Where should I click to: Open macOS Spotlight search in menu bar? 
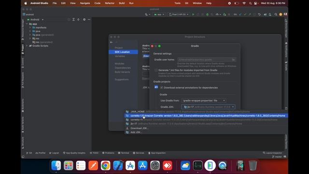click(x=250, y=3)
